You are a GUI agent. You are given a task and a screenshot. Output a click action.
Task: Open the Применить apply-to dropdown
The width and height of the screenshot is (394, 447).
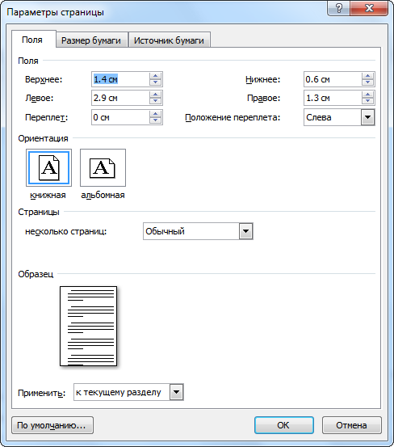tap(177, 392)
